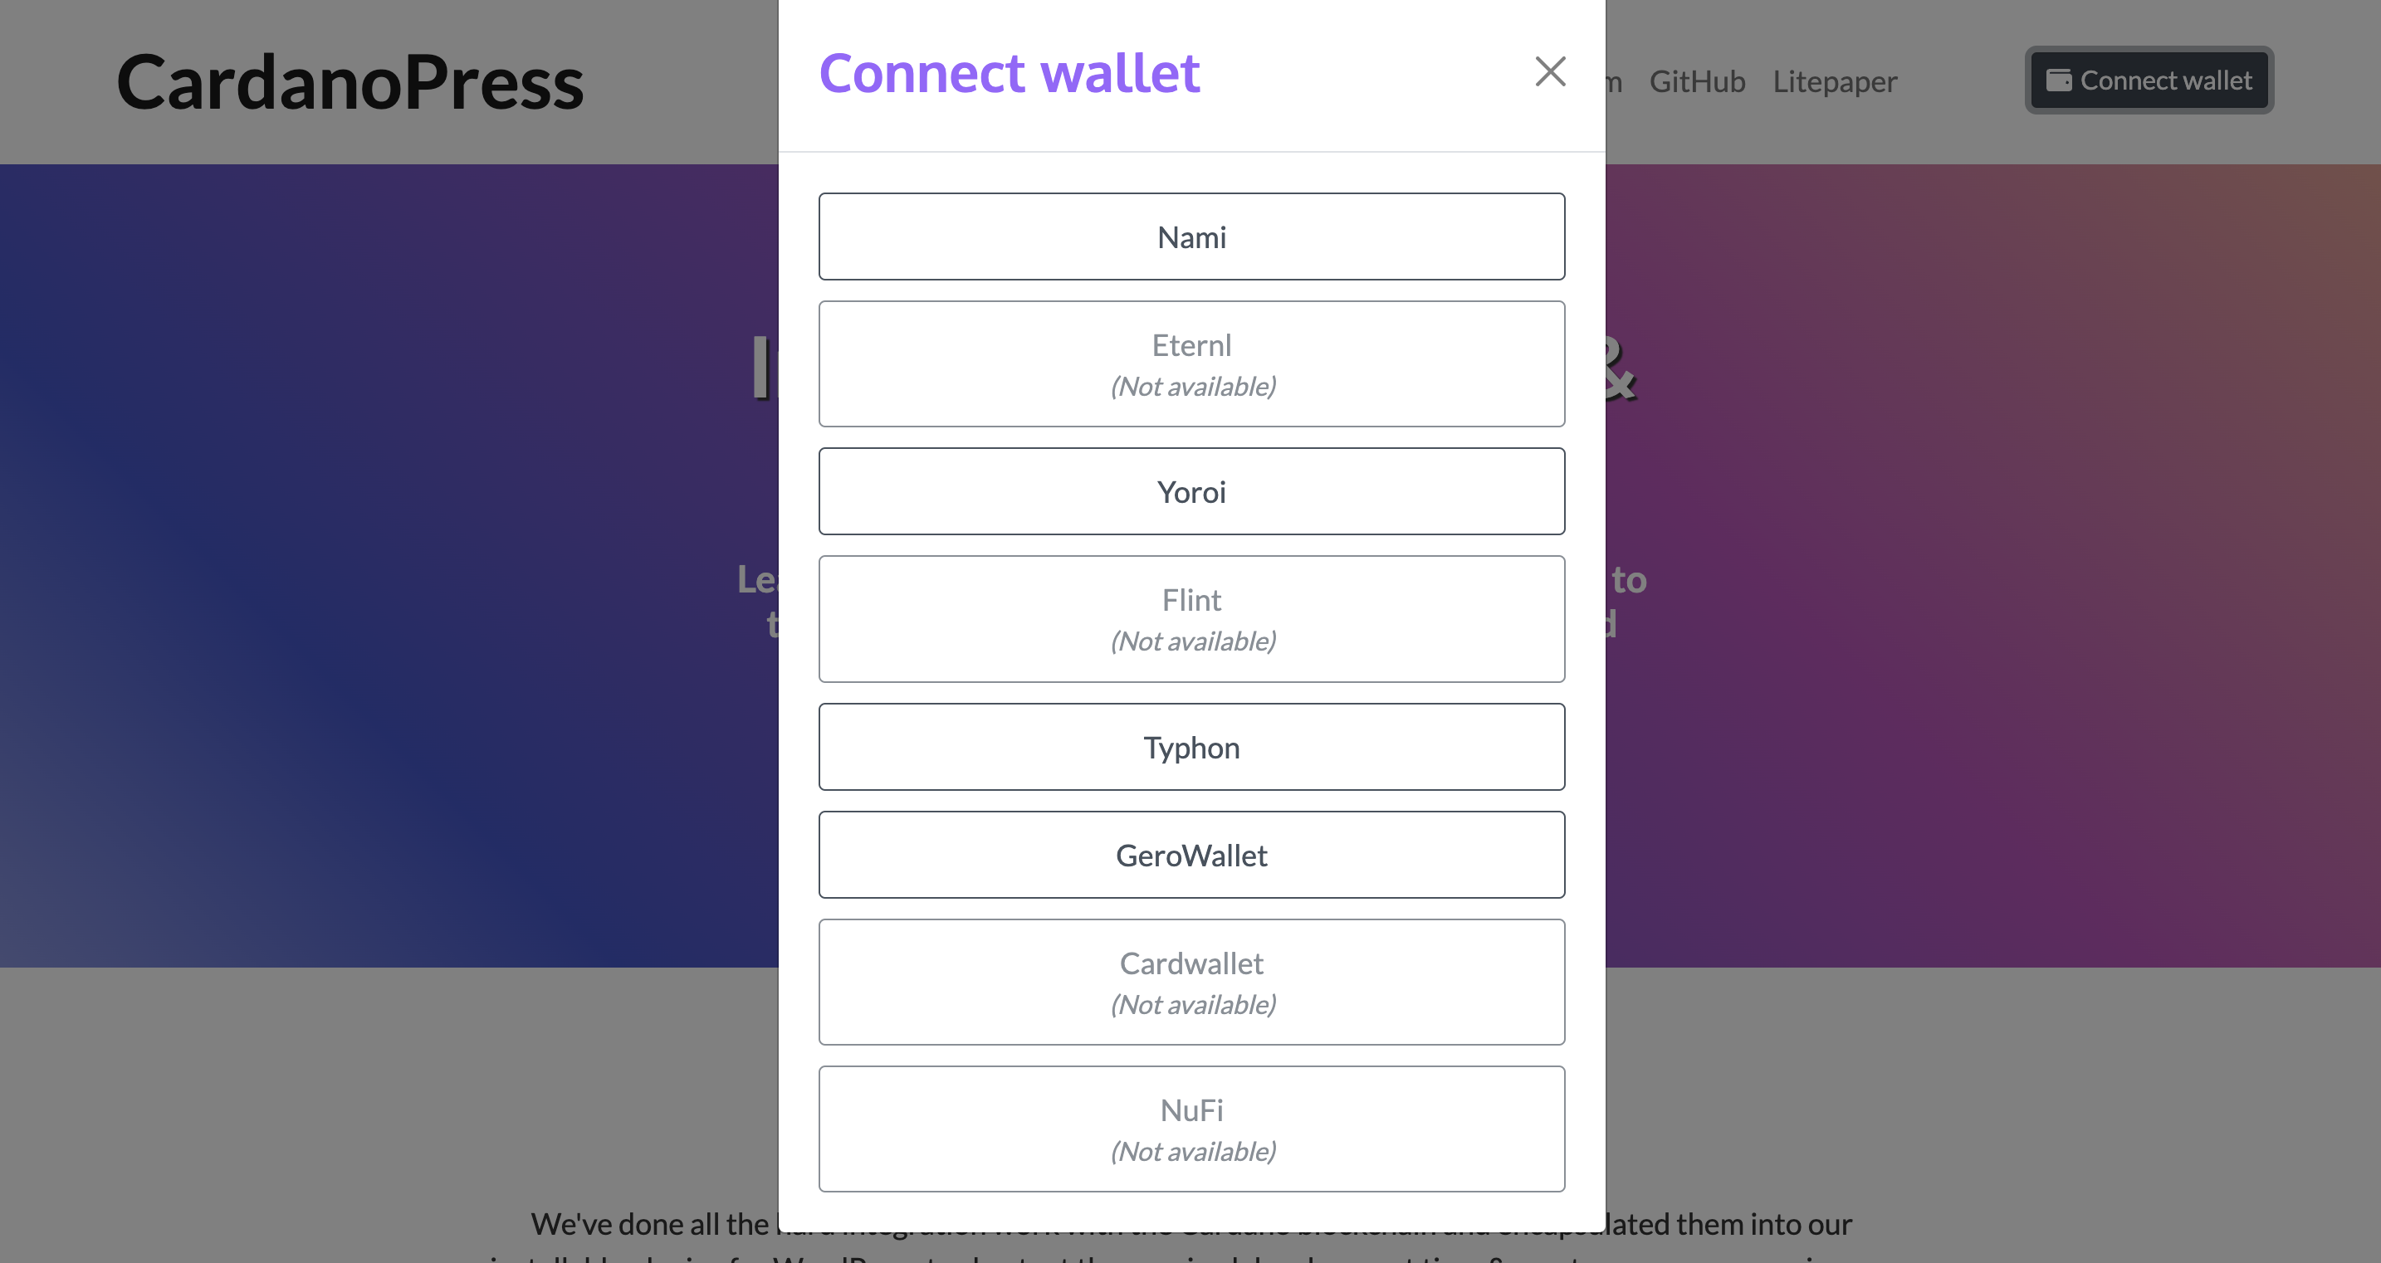
Task: Toggle NuFi not available wallet
Action: click(x=1190, y=1128)
